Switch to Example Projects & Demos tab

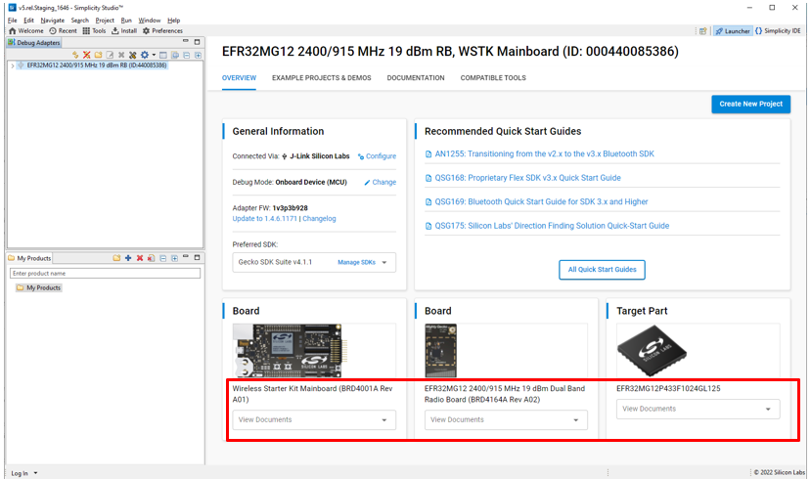[x=321, y=78]
